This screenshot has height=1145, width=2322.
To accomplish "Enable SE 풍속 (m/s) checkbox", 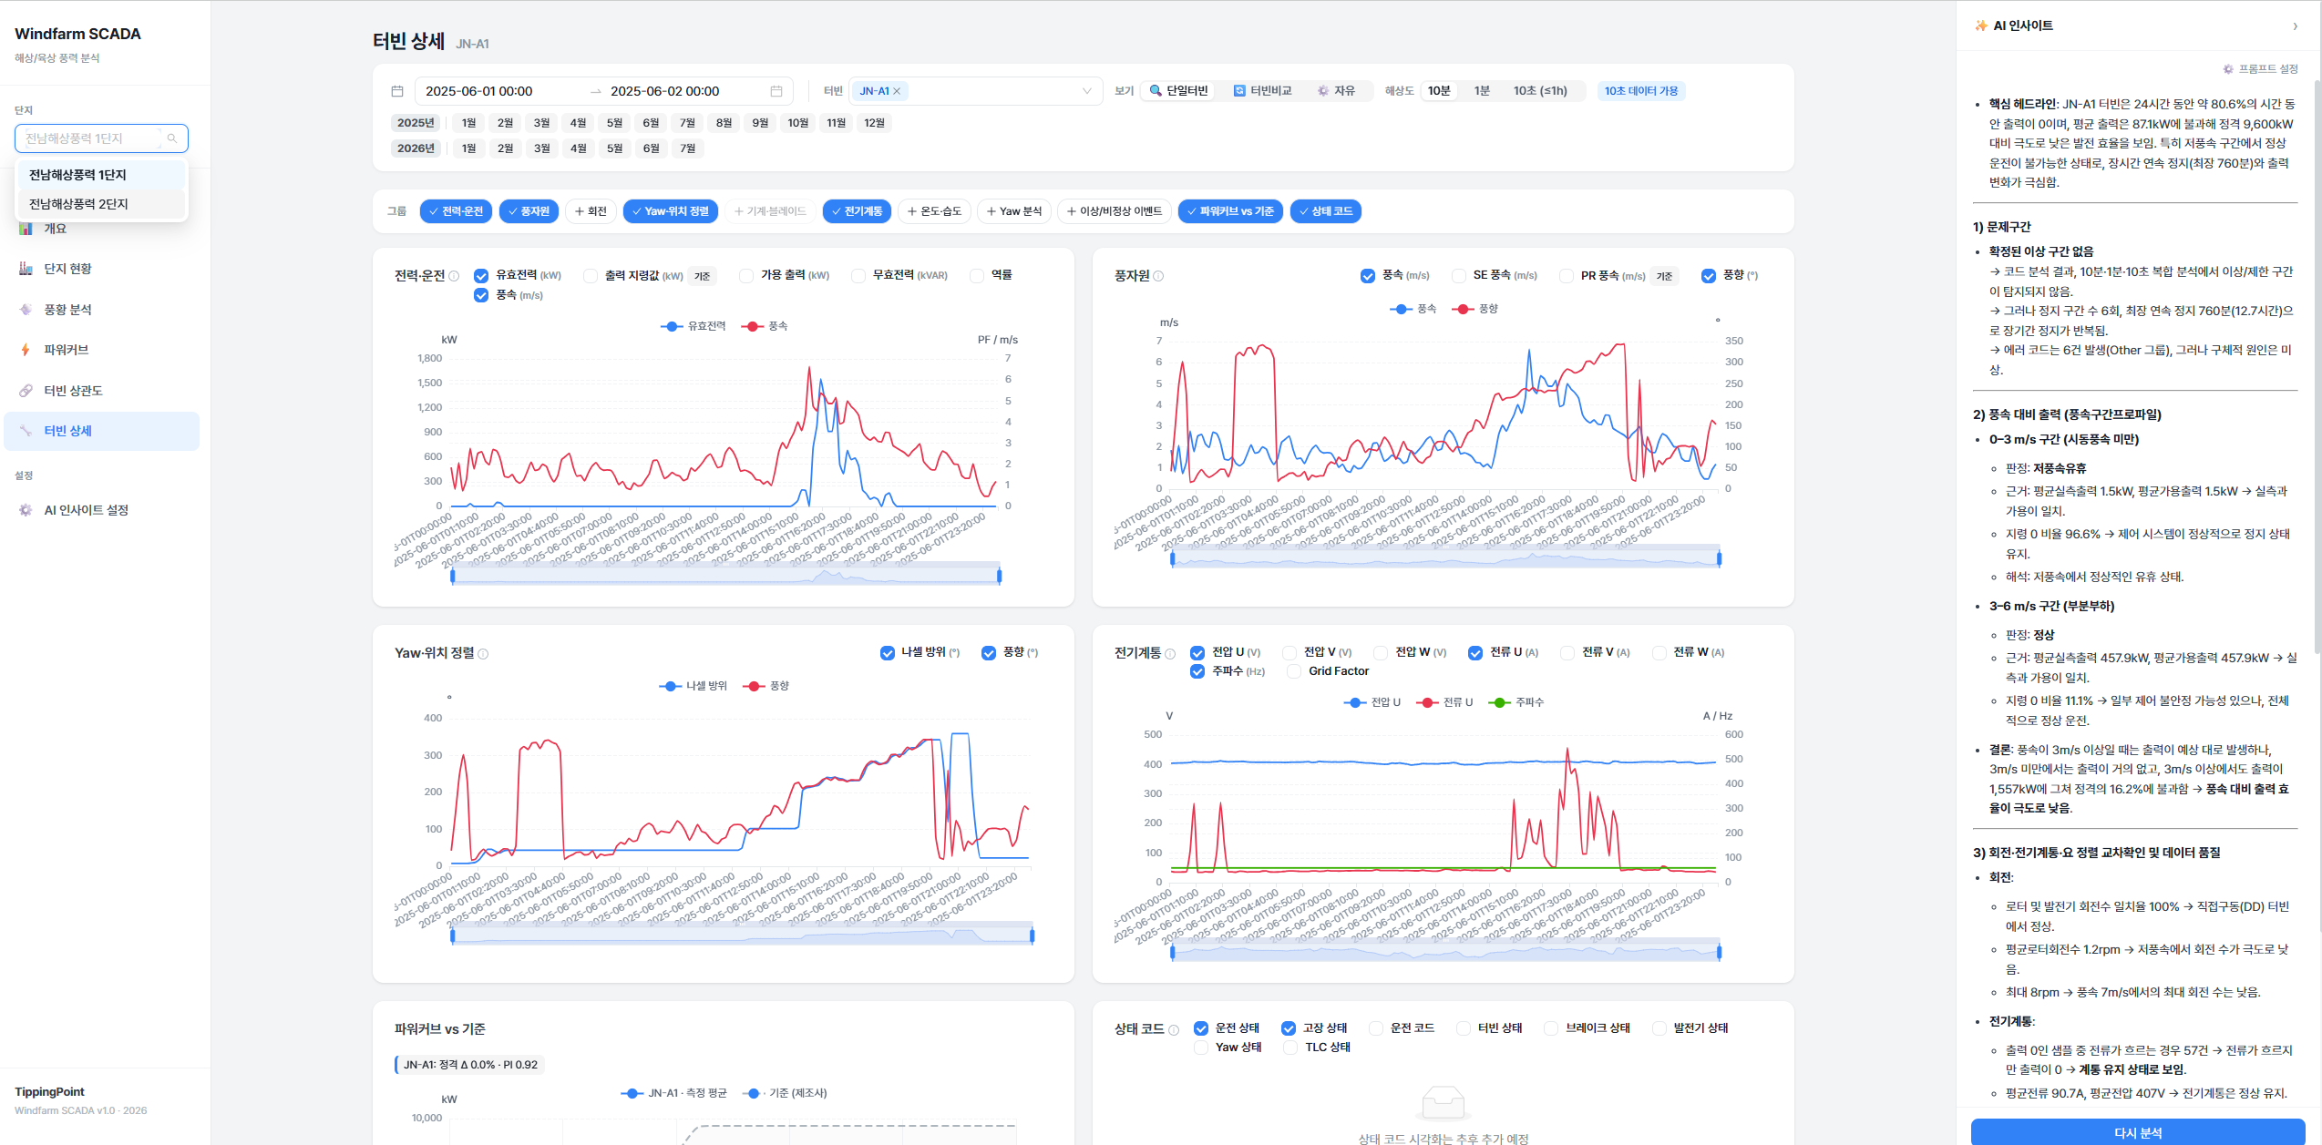I will [1459, 275].
